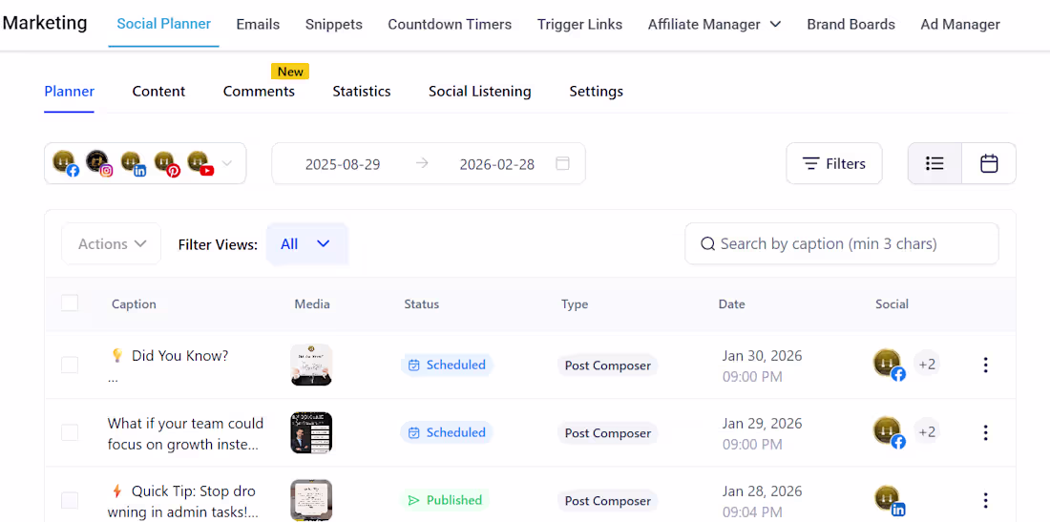Click the Social column header
Image resolution: width=1050 pixels, height=522 pixels.
tap(892, 303)
